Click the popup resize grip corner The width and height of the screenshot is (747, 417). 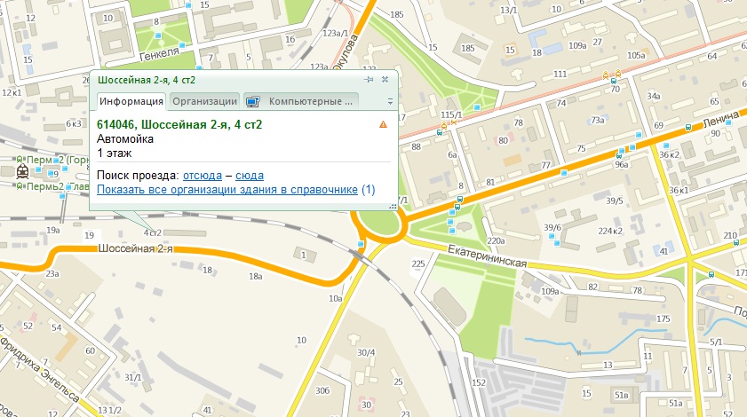(393, 206)
